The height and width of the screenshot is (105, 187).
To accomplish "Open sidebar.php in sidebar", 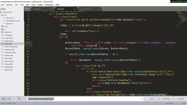I will [x=9, y=55].
